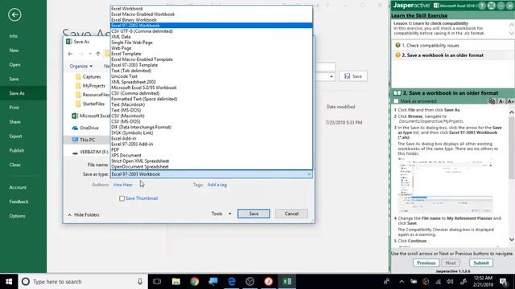Choose OpenDocument Spreadsheet option
Viewport: 515px width, 289px height.
(212, 166)
